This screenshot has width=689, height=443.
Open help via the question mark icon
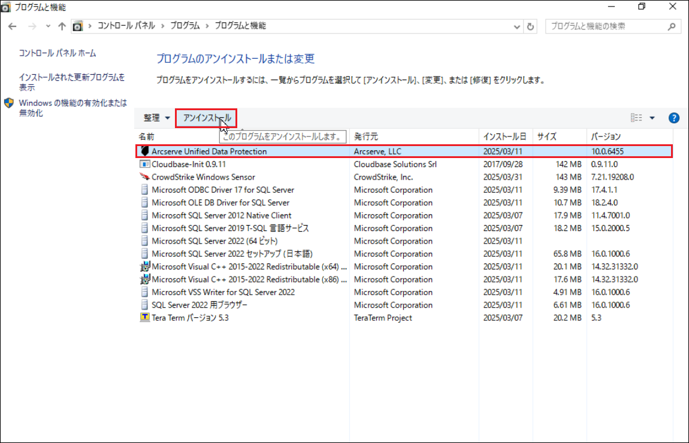point(673,118)
